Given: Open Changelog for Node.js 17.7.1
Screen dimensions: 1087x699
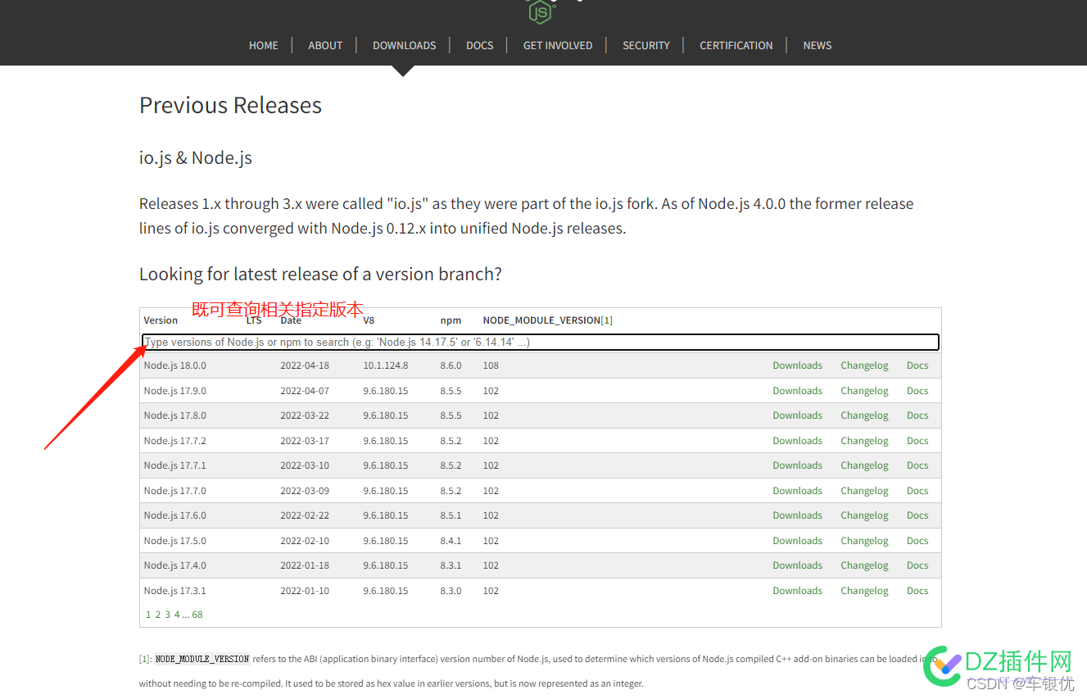Looking at the screenshot, I should tap(864, 465).
